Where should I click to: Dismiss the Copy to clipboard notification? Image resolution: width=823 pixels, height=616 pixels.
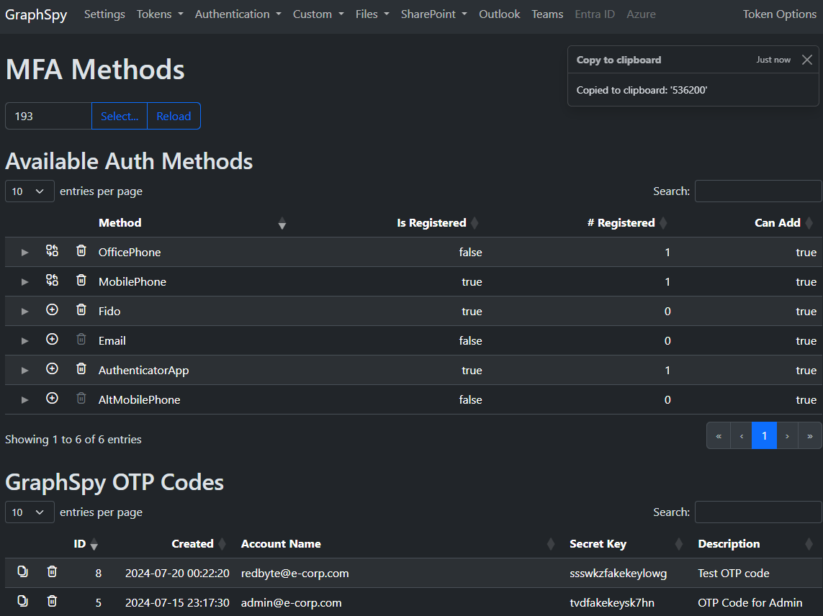tap(807, 60)
